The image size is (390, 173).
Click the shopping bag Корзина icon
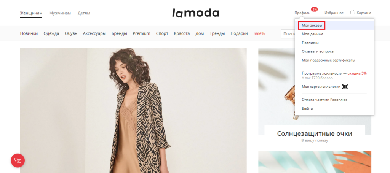[352, 12]
